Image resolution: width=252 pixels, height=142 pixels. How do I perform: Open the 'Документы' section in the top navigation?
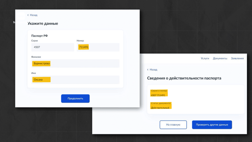point(220,58)
